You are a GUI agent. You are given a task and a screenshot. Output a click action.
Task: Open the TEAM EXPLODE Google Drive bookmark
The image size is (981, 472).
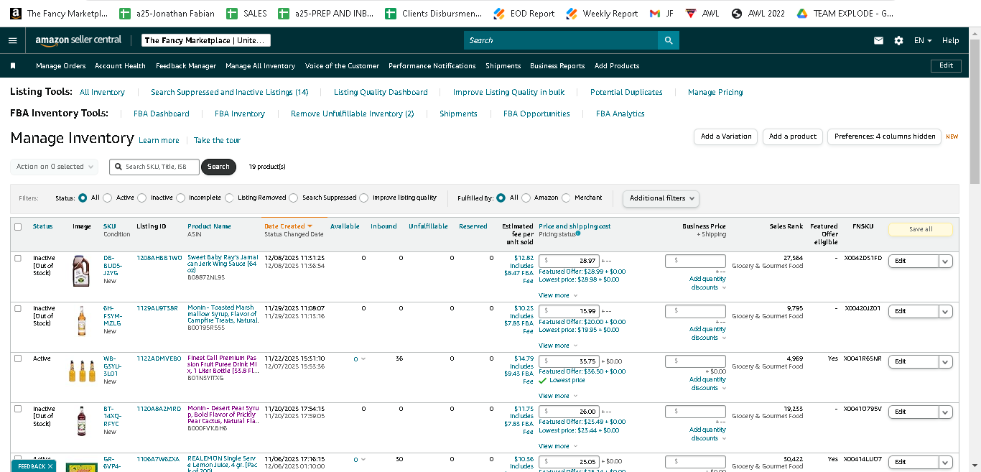pos(845,13)
